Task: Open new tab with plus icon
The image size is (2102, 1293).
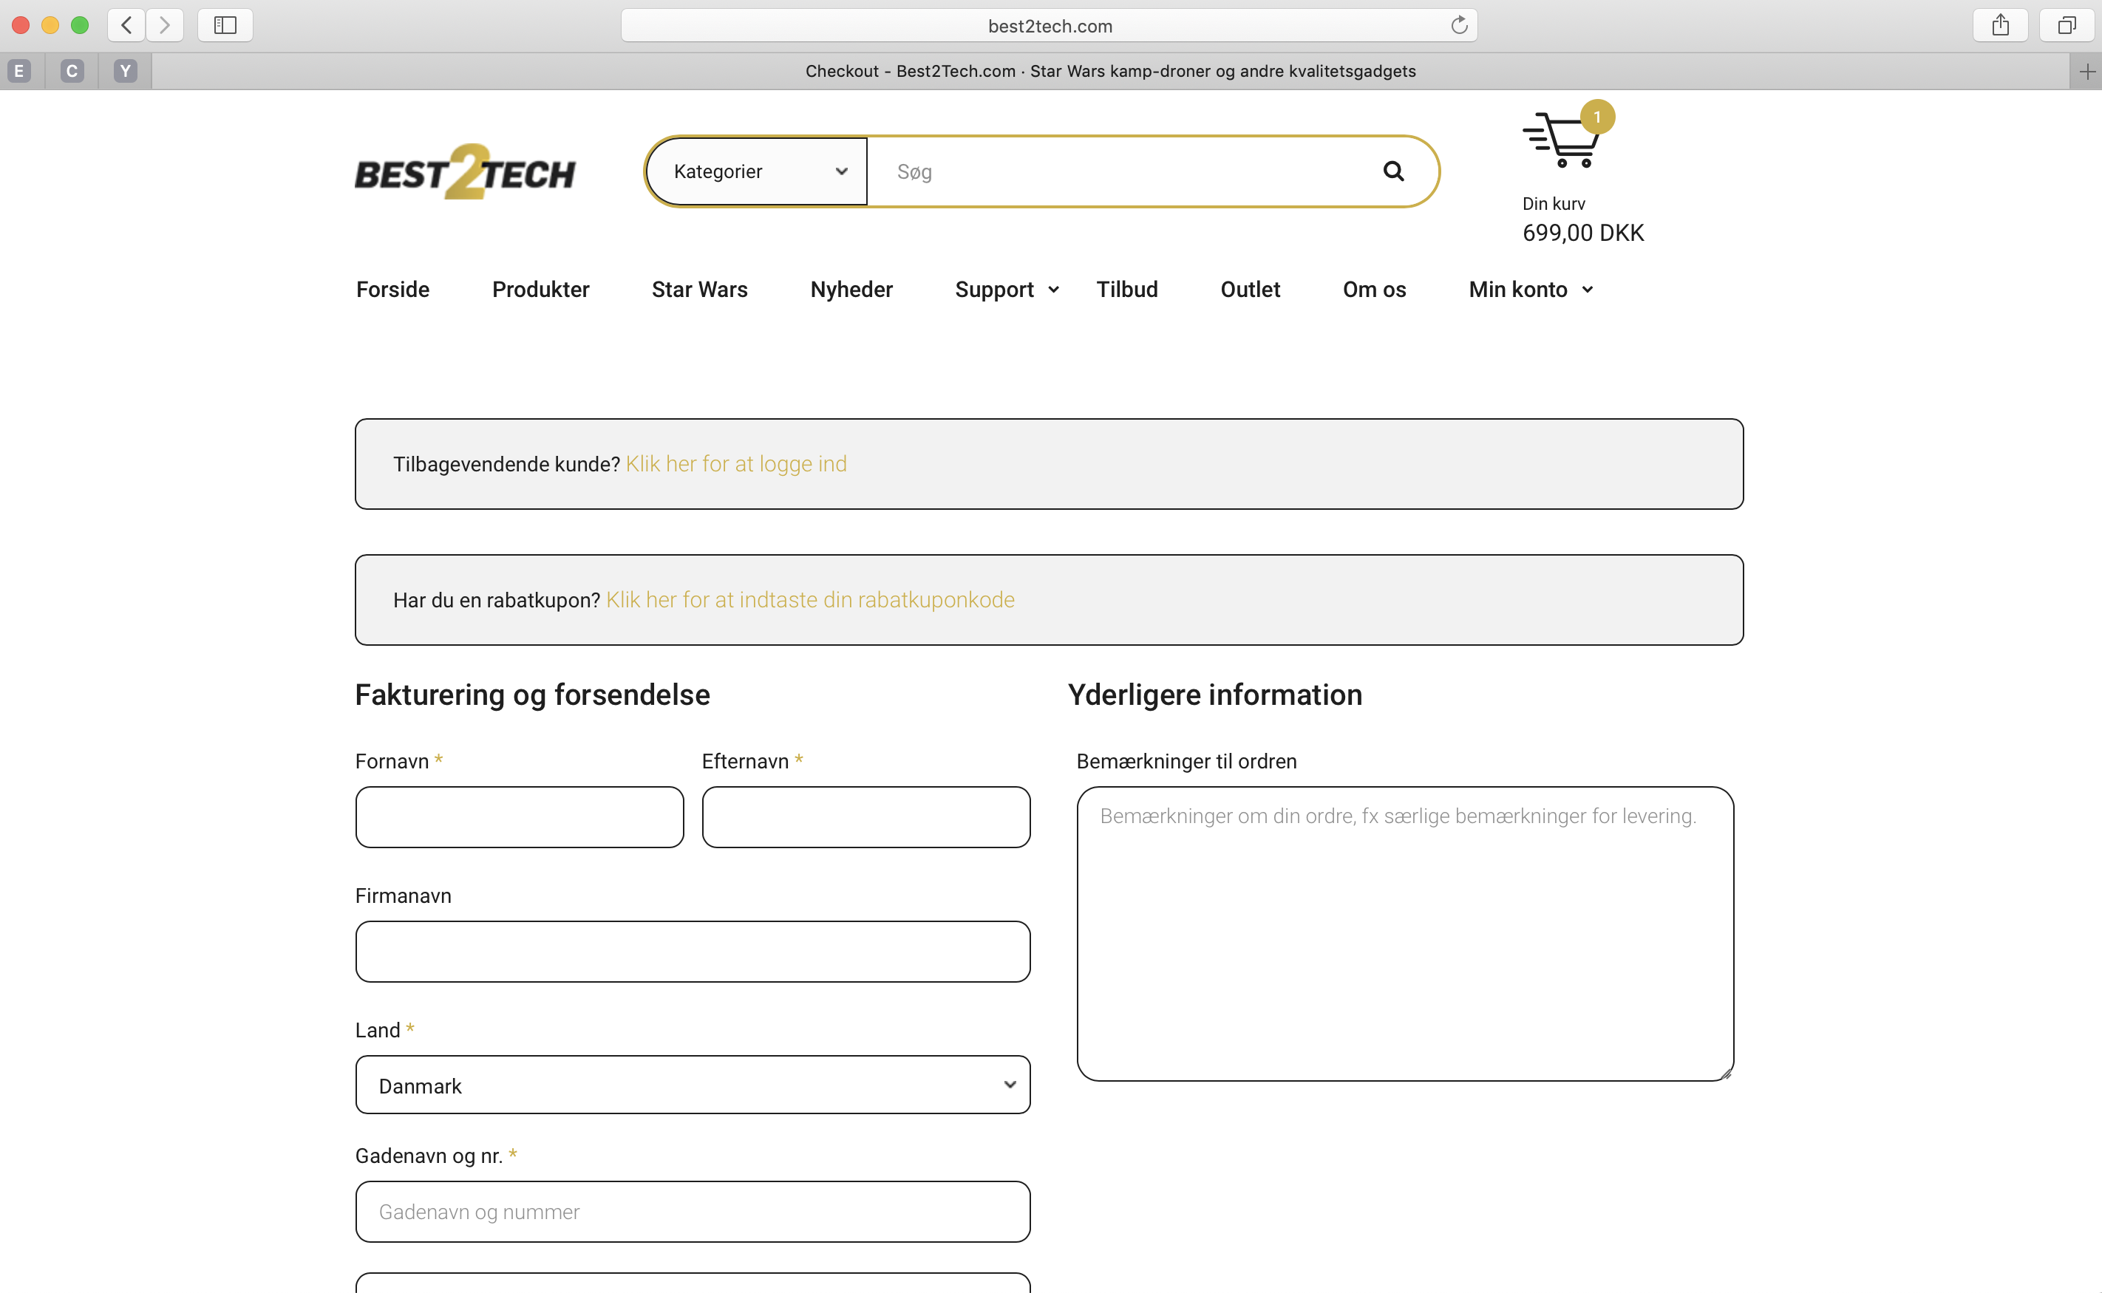Action: coord(2086,72)
